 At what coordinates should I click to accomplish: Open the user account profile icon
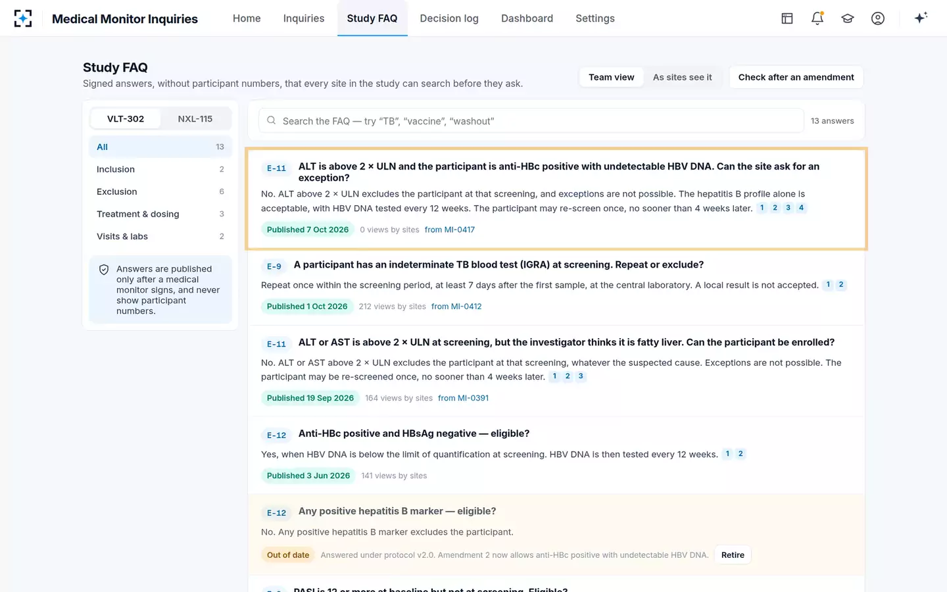coord(878,18)
